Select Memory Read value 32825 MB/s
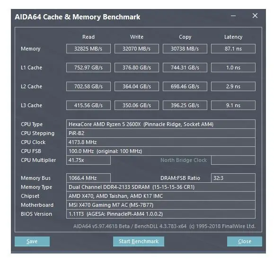Screen dimensions: 274x262 88,49
